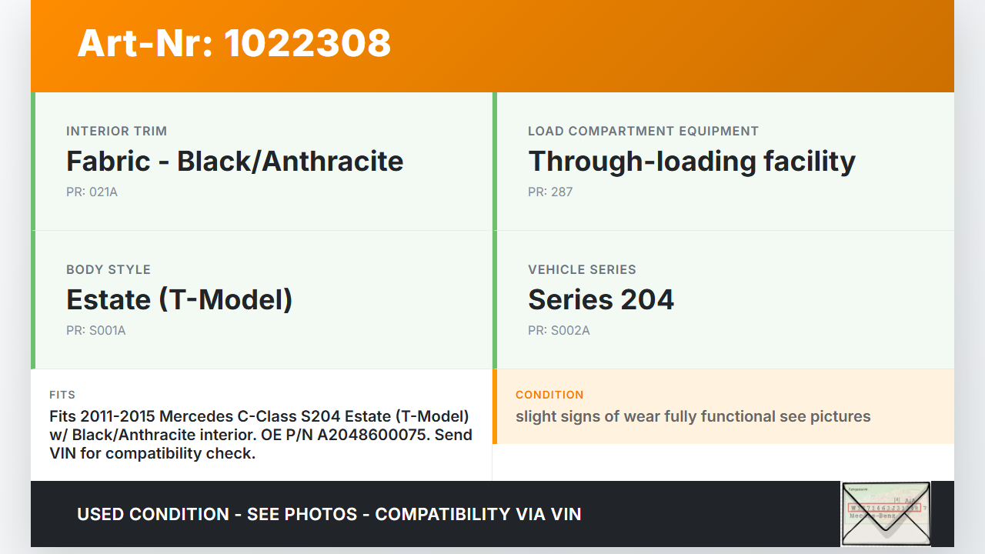Image resolution: width=985 pixels, height=554 pixels.
Task: Click the orange Condition label
Action: 549,395
